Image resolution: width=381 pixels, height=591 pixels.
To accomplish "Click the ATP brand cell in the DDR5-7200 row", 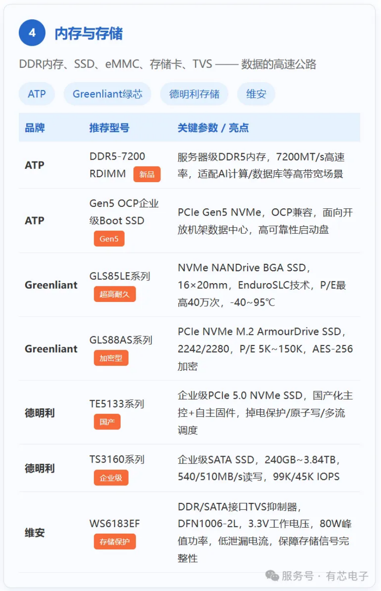I will coord(34,165).
